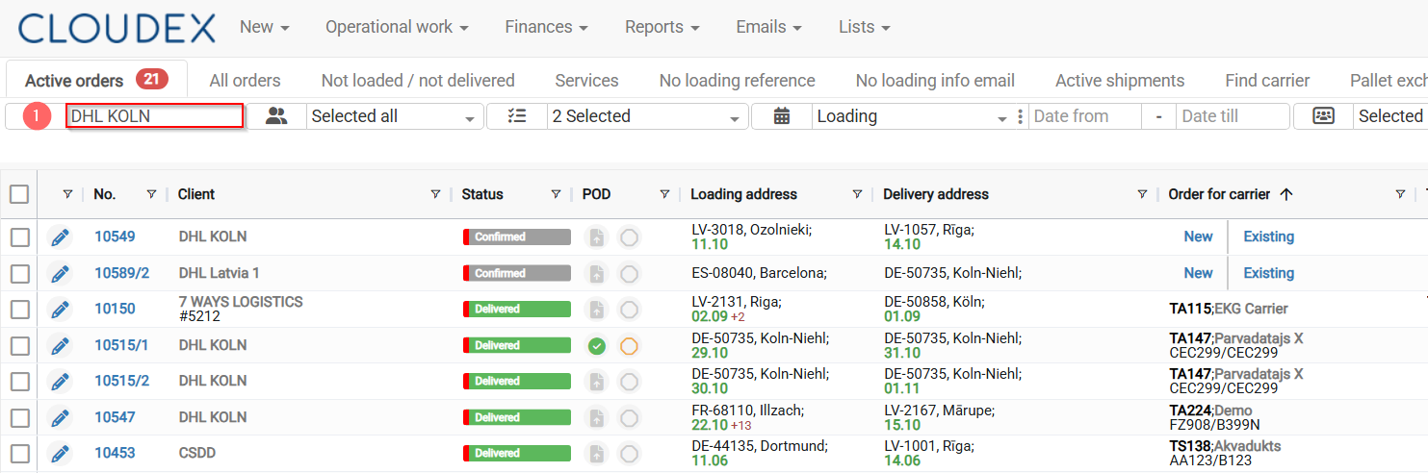The height and width of the screenshot is (473, 1428).
Task: Check the box for order 10150
Action: tap(19, 310)
